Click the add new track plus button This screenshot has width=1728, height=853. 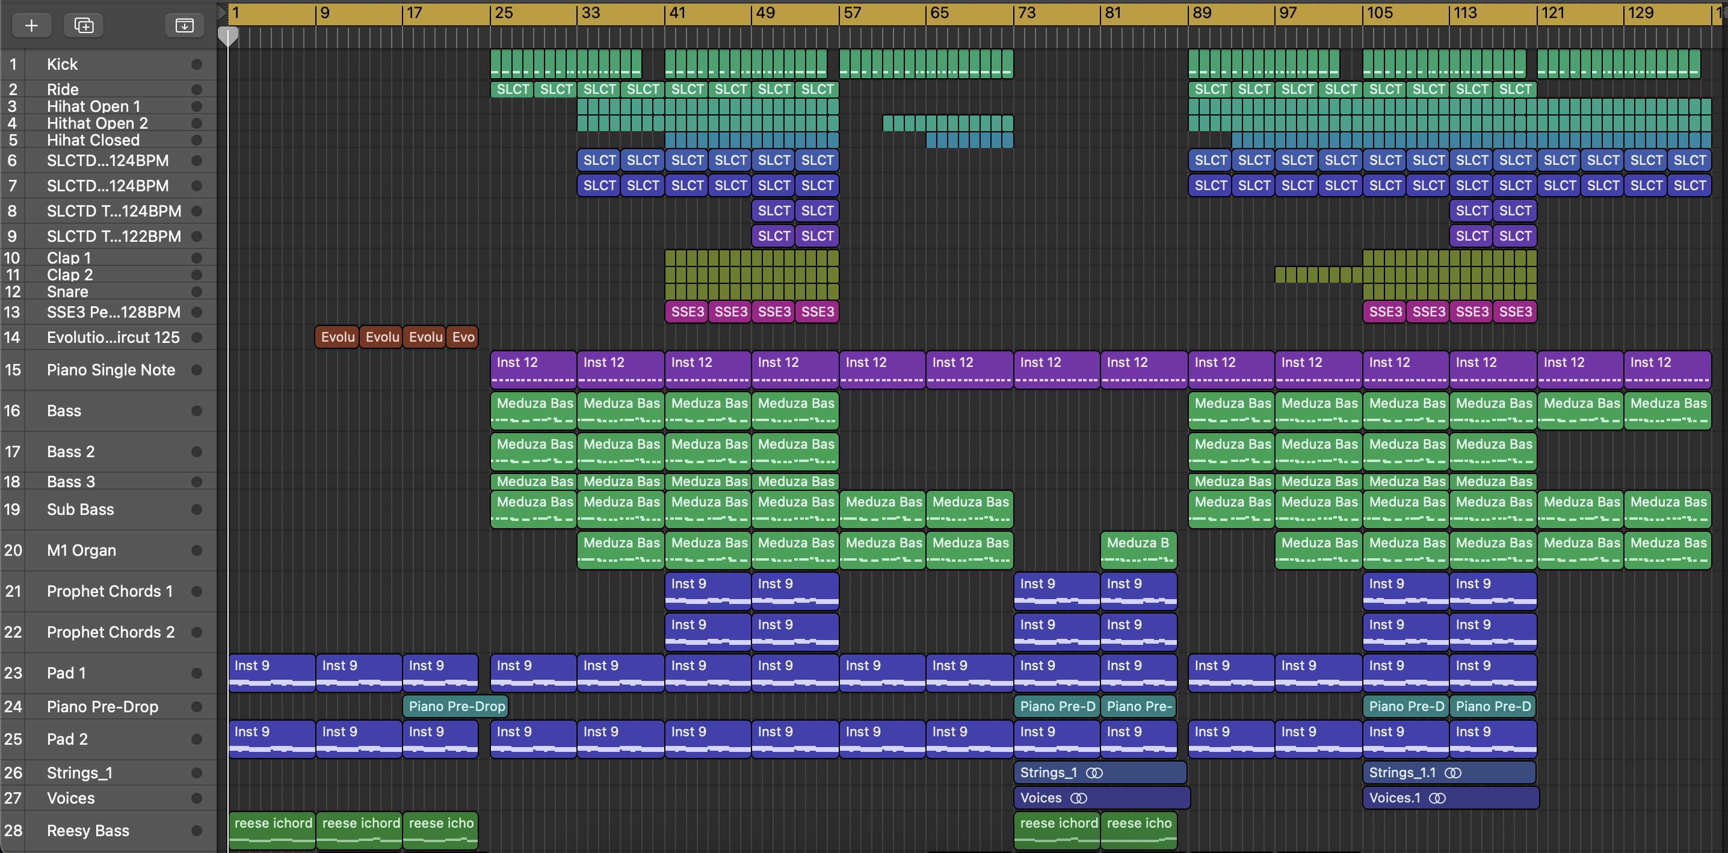click(x=31, y=25)
